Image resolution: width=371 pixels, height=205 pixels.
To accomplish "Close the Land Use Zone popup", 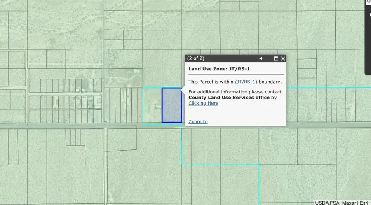I will (283, 58).
